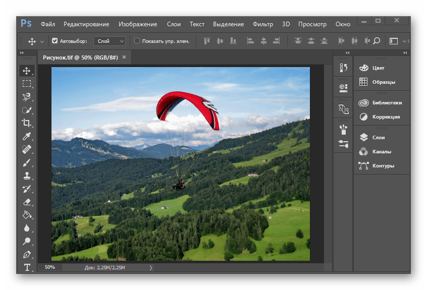Open the Слои menu in menu bar

pyautogui.click(x=174, y=24)
